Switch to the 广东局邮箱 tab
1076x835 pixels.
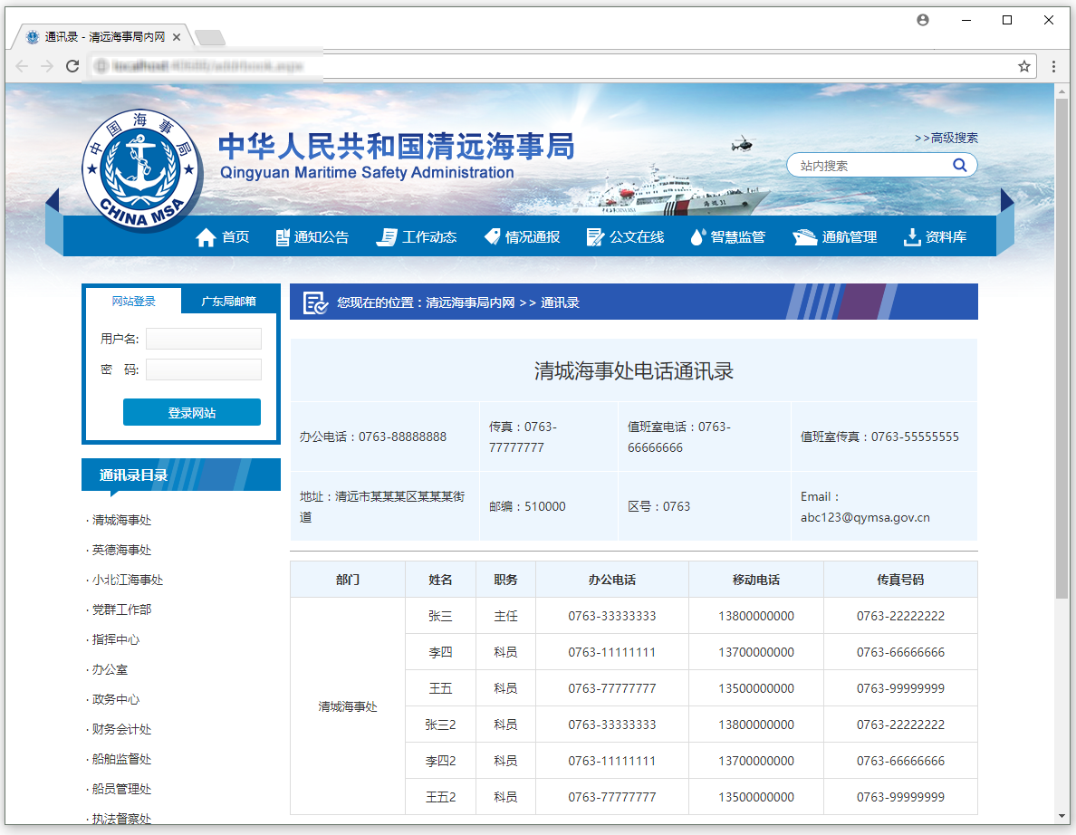[228, 302]
